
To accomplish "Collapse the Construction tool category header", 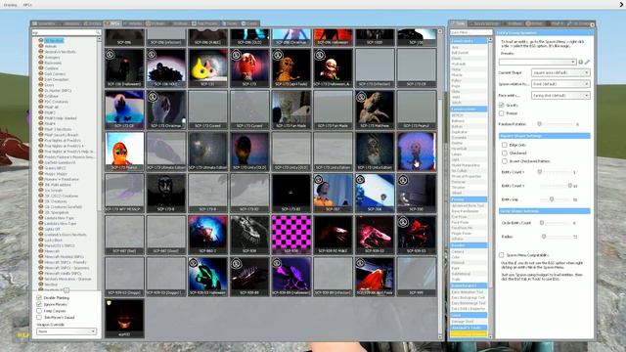I will 469,109.
